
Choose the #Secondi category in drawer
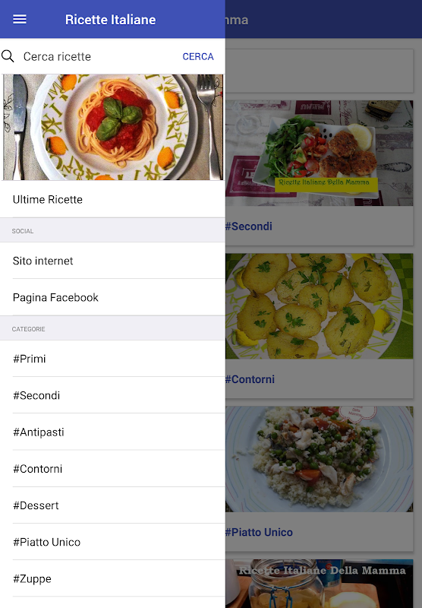click(112, 395)
